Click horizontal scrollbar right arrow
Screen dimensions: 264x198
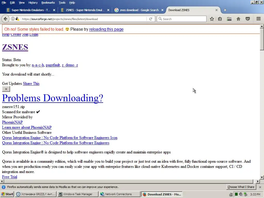coord(258,181)
